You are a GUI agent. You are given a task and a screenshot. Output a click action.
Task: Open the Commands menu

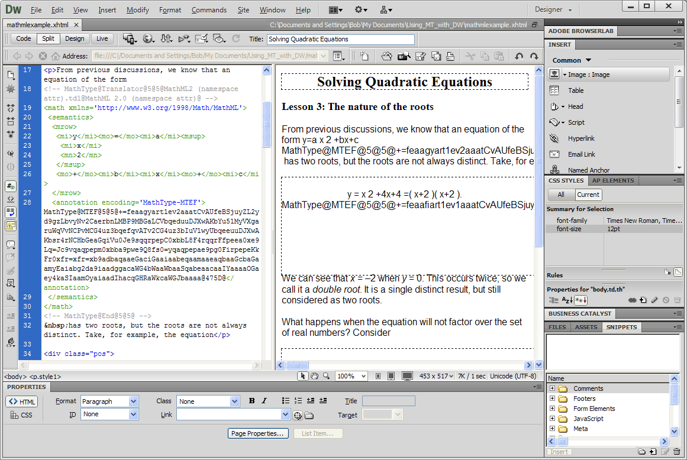[x=209, y=9]
